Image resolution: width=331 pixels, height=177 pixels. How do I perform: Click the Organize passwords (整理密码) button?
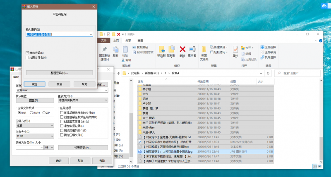[58, 73]
